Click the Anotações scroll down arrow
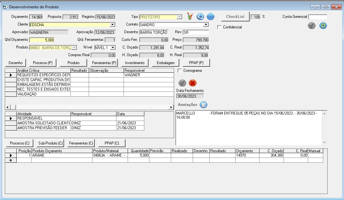This screenshot has height=200, width=344. 324,143
